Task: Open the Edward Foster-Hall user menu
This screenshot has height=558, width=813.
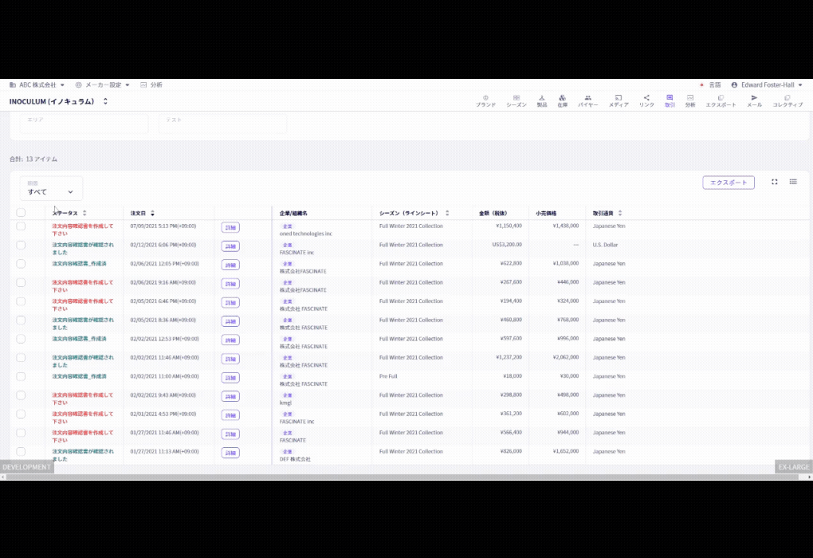Action: [767, 84]
